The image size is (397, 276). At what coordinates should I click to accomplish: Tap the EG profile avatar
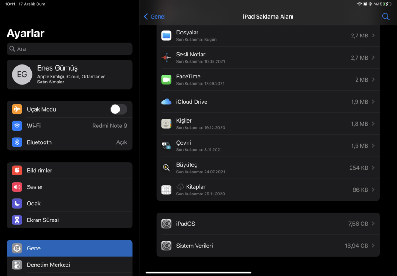click(22, 75)
